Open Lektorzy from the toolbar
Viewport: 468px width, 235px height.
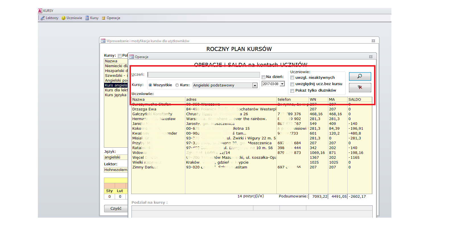pyautogui.click(x=50, y=18)
